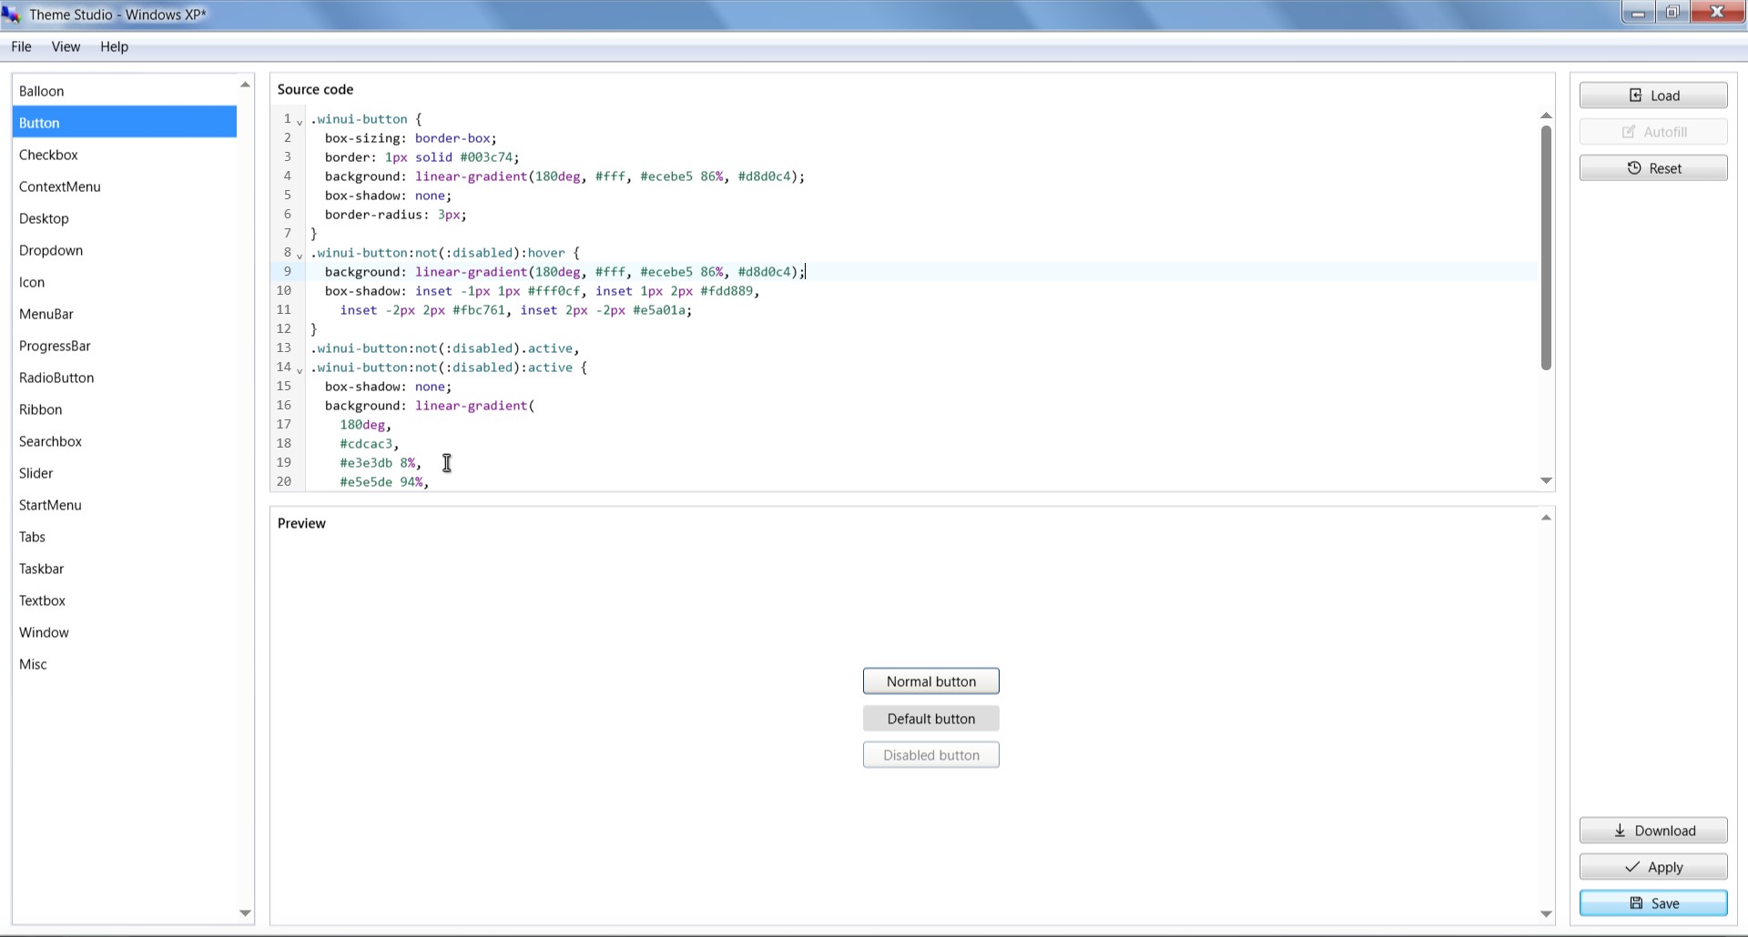Collapse the active rule fold on line 14

click(x=300, y=370)
